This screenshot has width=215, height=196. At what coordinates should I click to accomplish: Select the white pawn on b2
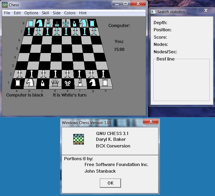click(x=32, y=74)
